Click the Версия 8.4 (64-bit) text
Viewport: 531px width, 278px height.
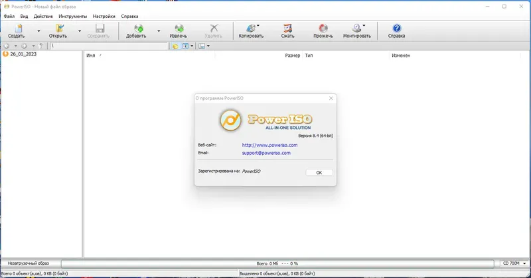click(316, 136)
